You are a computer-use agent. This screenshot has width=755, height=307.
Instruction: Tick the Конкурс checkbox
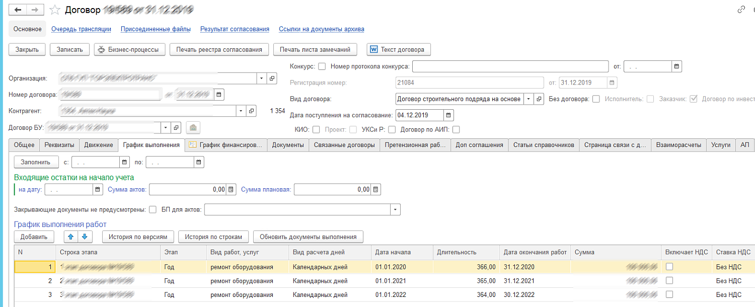tap(322, 66)
